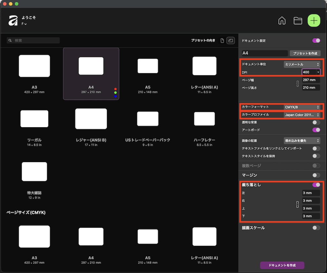
Task: Click the home icon in header
Action: 282,21
